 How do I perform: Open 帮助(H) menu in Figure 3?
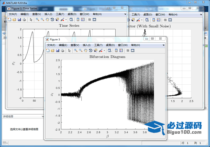tap(135, 45)
